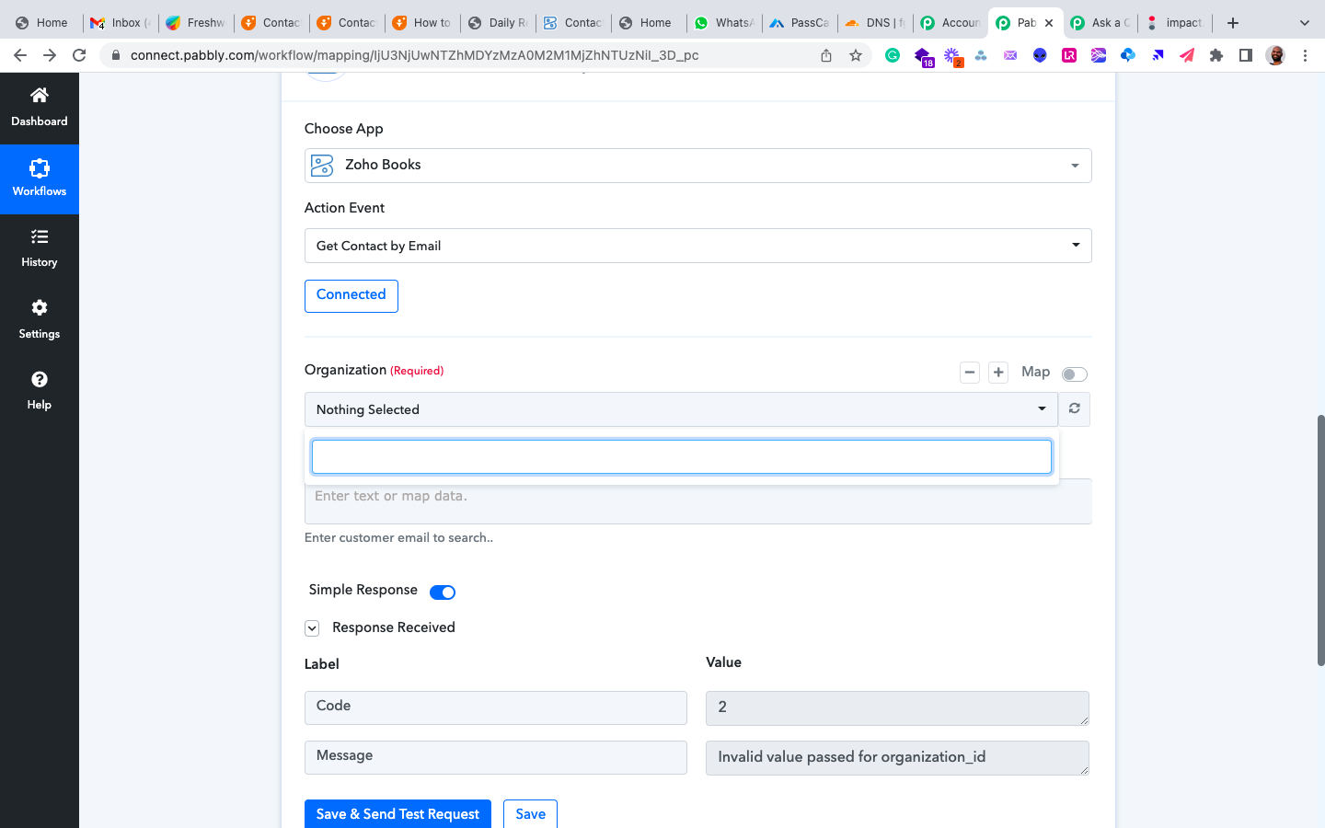The height and width of the screenshot is (828, 1325).
Task: Open the tab search chevron
Action: tap(1304, 23)
